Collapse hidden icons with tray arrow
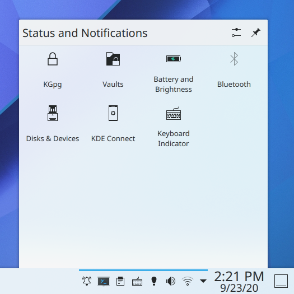This screenshot has height=294, width=294. point(203,281)
